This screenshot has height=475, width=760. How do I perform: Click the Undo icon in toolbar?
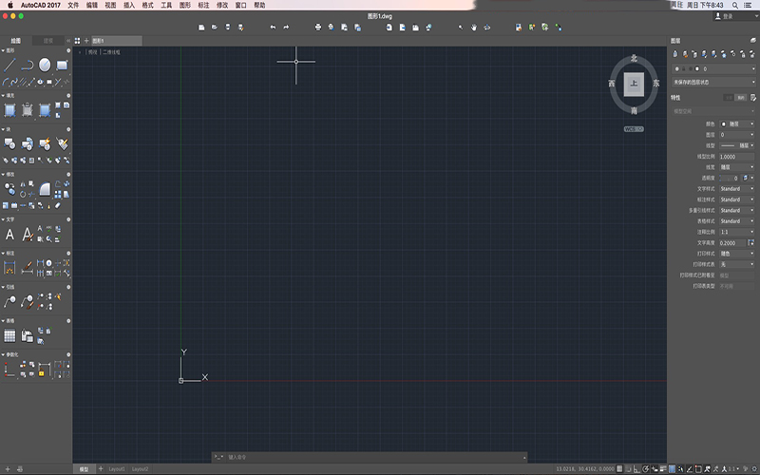(x=273, y=28)
